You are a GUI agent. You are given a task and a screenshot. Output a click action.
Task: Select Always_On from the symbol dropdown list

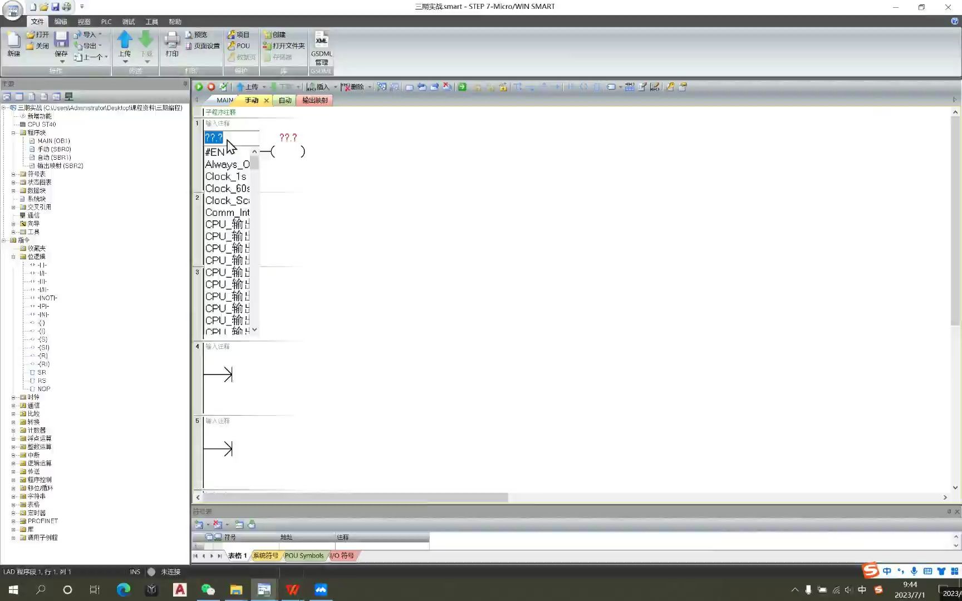[227, 164]
